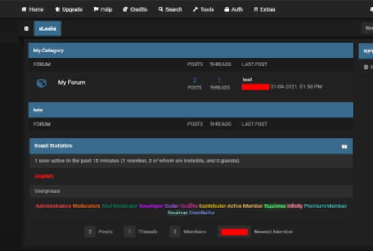Click the Contributor usergroup label

(x=212, y=206)
